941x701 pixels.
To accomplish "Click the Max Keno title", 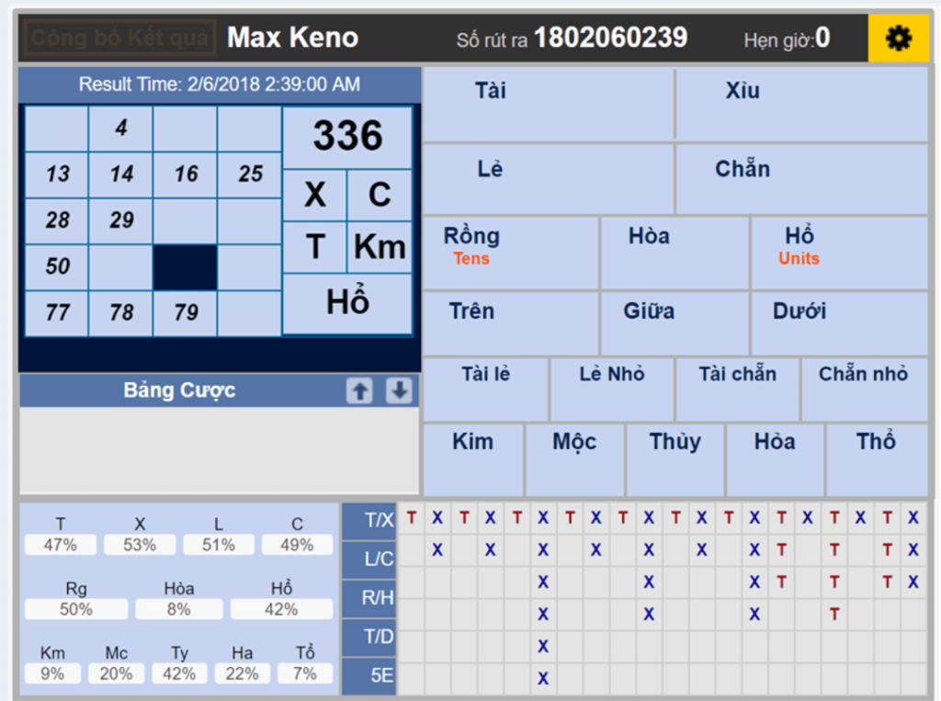I will pyautogui.click(x=293, y=38).
